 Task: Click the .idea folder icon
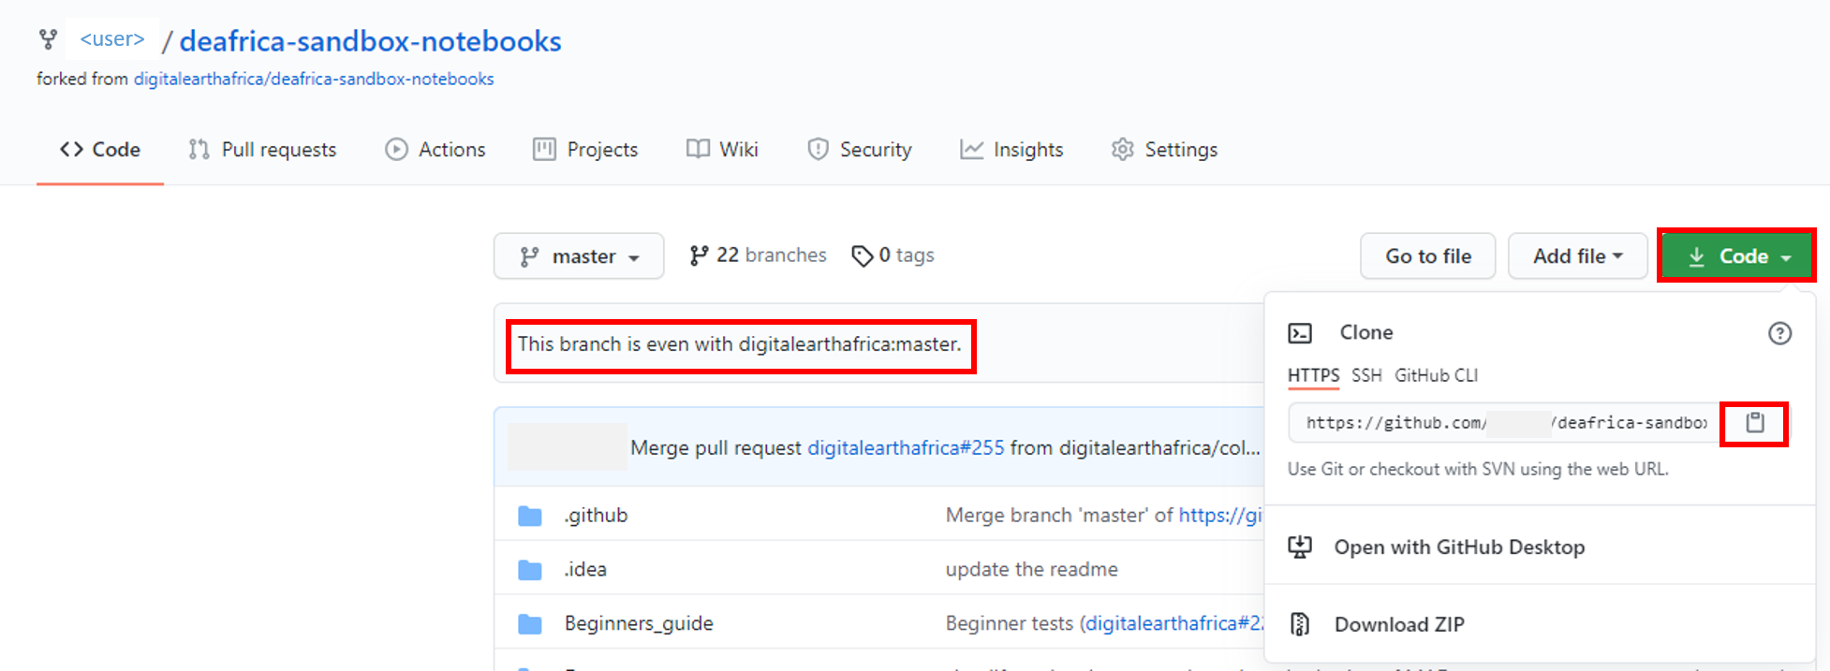(x=530, y=570)
